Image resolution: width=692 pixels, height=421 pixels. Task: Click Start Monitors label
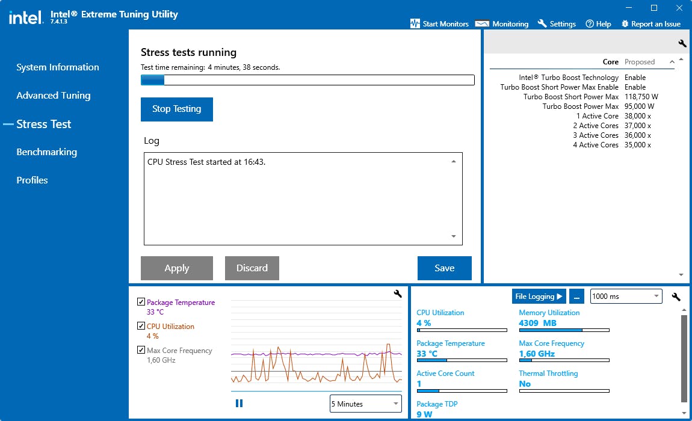[446, 24]
